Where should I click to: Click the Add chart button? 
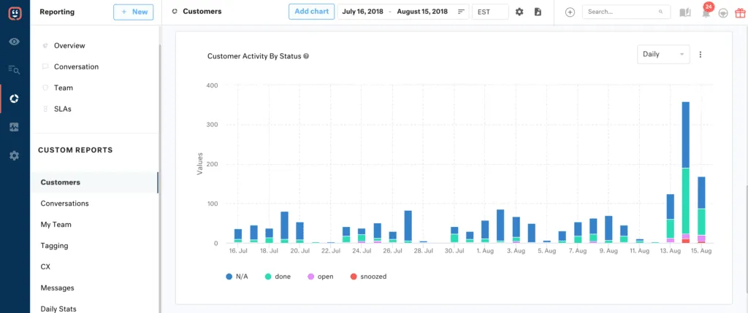pyautogui.click(x=312, y=12)
